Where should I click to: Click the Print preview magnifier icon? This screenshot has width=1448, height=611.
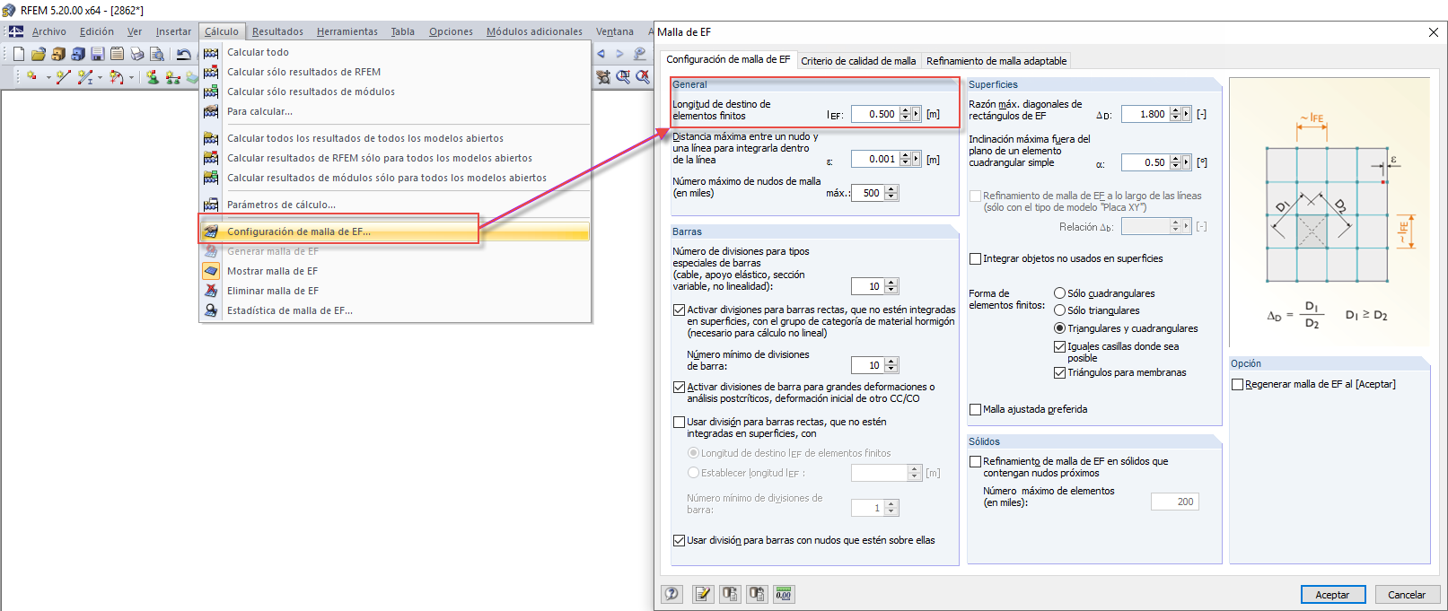point(157,54)
